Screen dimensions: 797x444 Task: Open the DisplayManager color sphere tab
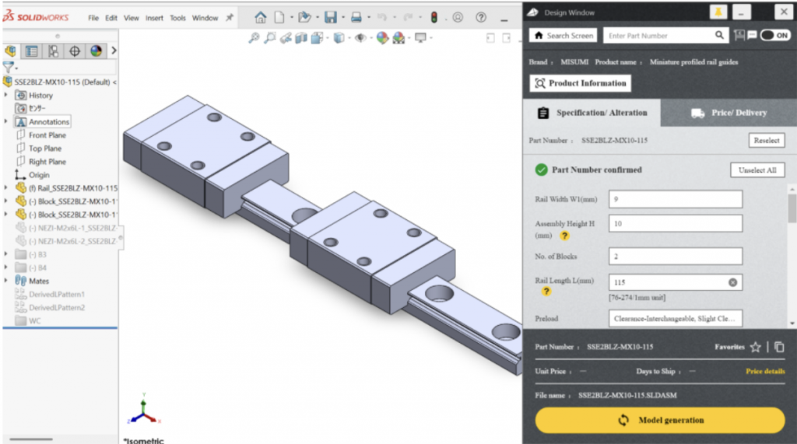tap(96, 51)
